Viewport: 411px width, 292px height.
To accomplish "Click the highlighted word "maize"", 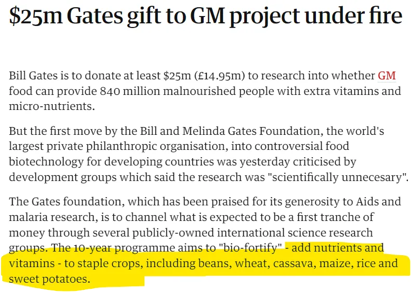I will tap(337, 263).
